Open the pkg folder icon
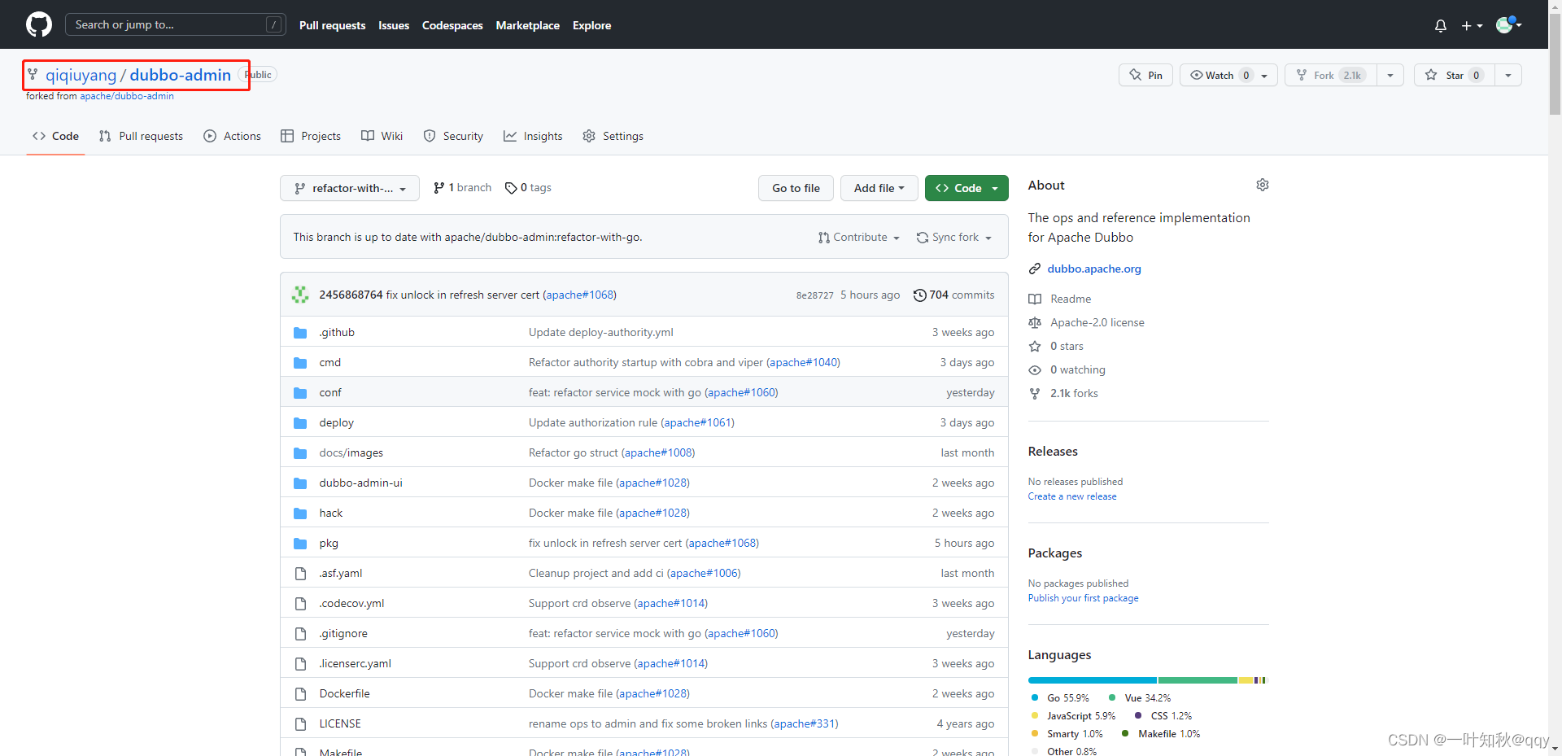Image resolution: width=1562 pixels, height=756 pixels. (300, 544)
